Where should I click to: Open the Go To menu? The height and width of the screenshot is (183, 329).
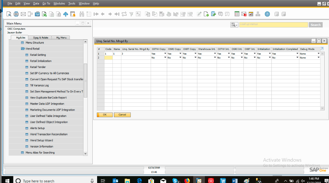coord(46,3)
